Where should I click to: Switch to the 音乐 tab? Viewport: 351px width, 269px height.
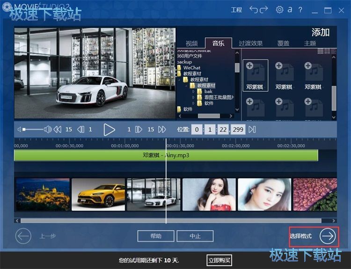pos(218,43)
